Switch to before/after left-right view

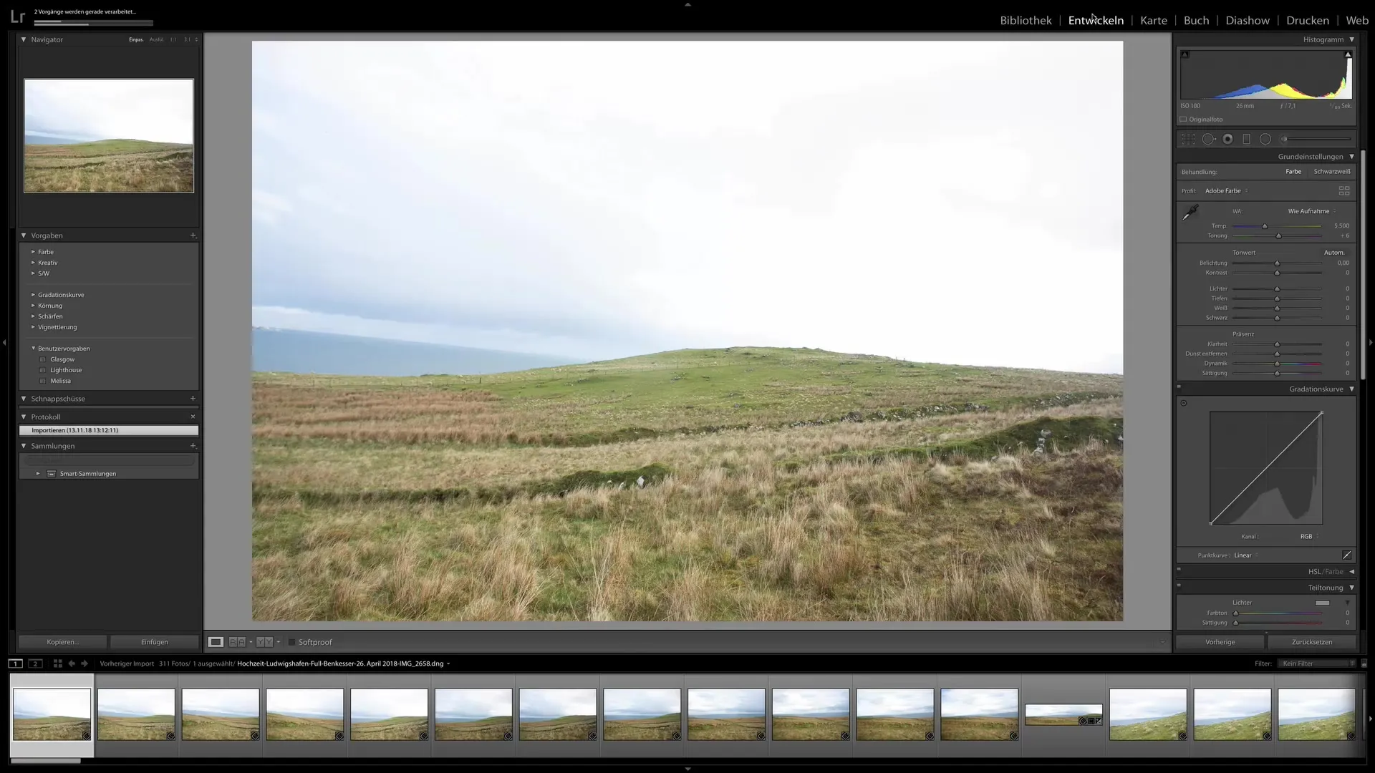point(237,642)
